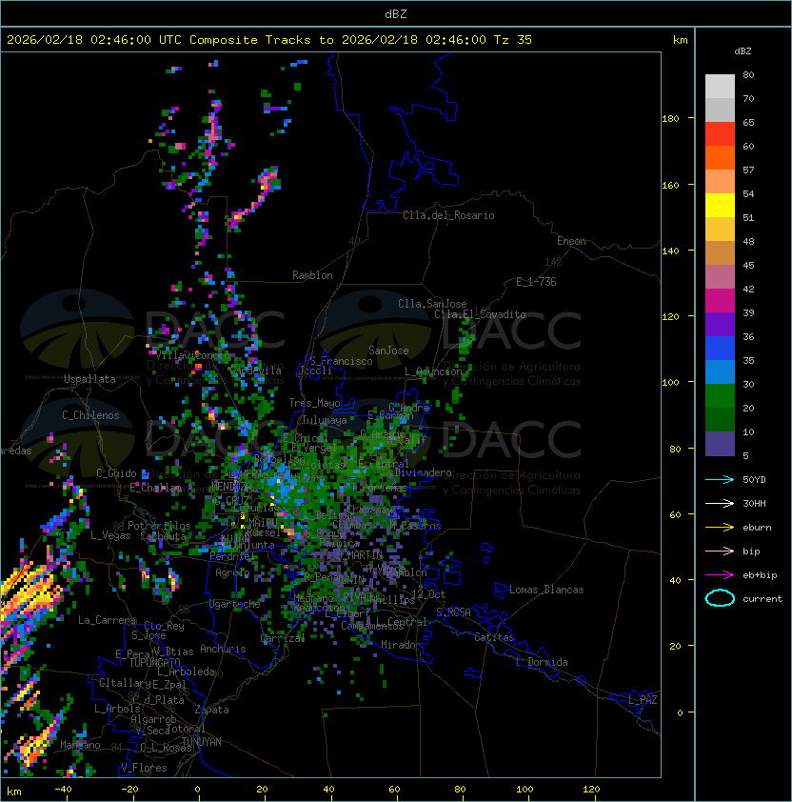The height and width of the screenshot is (802, 792).
Task: Click the 0 km horizontal axis tick
Action: coord(197,790)
